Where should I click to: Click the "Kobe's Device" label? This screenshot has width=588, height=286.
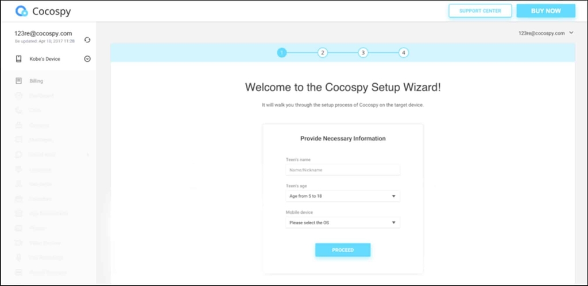coord(45,59)
